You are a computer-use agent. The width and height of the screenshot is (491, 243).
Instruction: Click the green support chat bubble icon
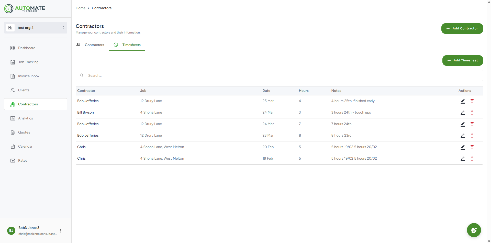point(474,230)
